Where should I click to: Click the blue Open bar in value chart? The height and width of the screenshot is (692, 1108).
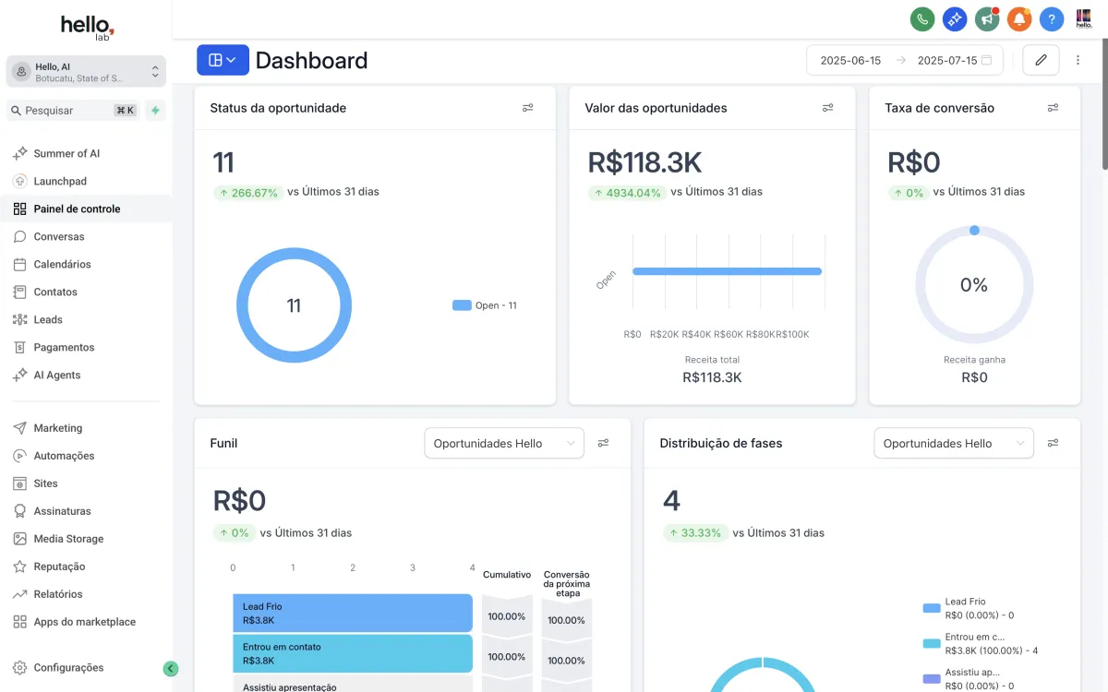727,271
